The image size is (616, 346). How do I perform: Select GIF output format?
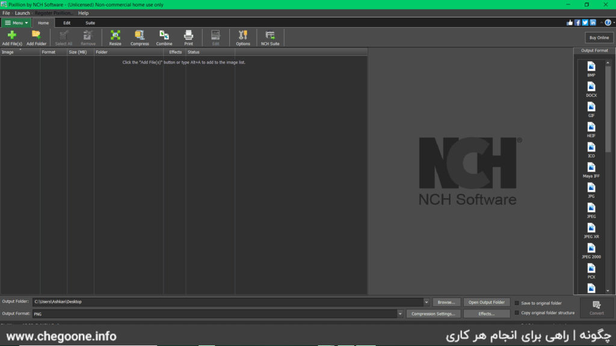point(591,109)
